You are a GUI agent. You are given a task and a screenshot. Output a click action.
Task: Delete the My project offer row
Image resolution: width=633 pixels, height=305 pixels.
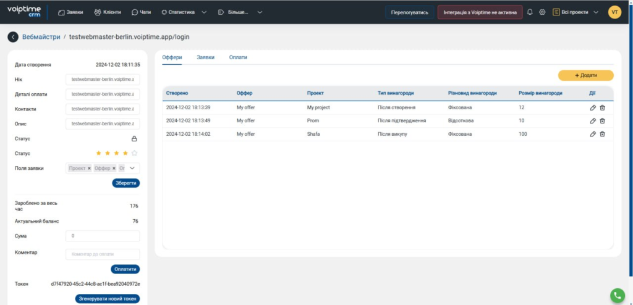(602, 107)
